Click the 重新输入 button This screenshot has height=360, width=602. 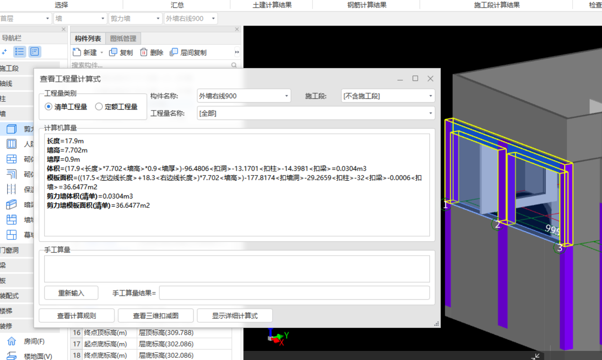(71, 293)
